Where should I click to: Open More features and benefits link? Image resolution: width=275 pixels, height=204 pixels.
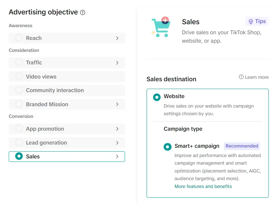pos(203,186)
